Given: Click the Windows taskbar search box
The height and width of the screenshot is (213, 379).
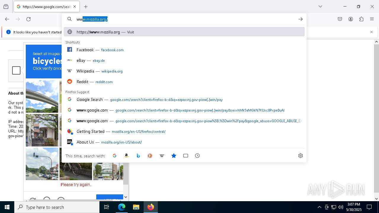Looking at the screenshot, I should 57,207.
